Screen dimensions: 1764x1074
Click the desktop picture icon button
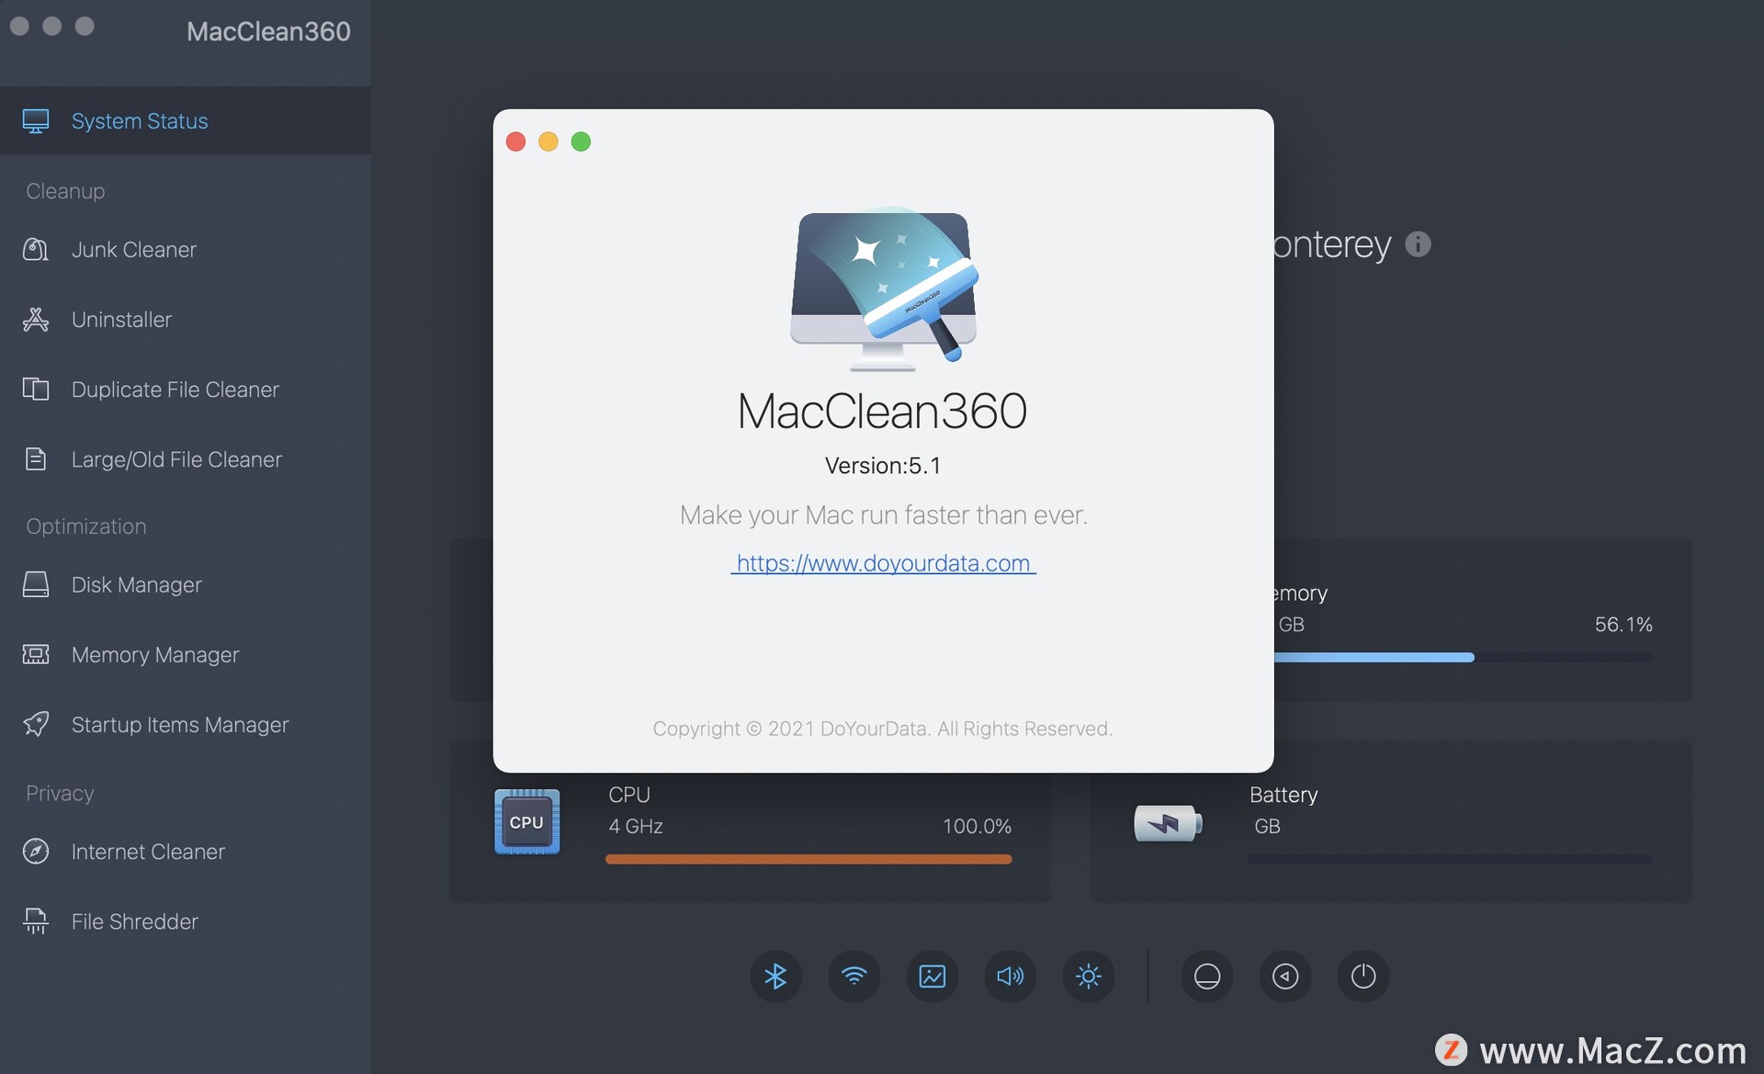point(932,976)
